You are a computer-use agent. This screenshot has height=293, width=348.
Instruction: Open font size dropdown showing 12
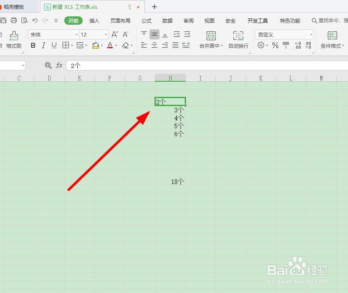(106, 34)
